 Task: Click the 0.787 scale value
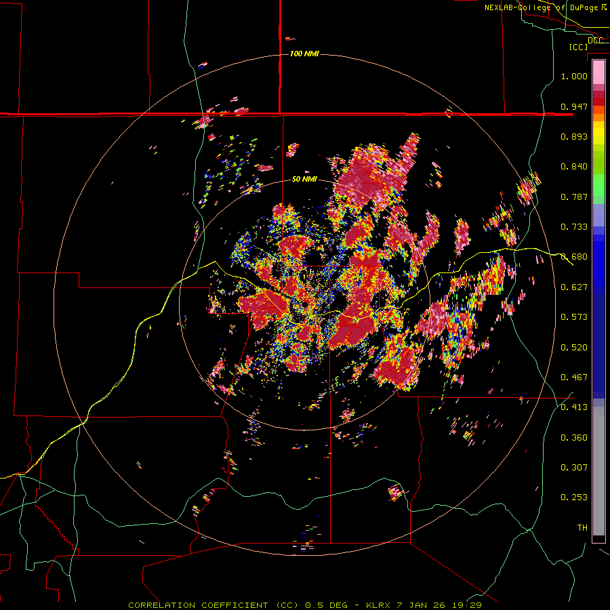click(x=574, y=197)
